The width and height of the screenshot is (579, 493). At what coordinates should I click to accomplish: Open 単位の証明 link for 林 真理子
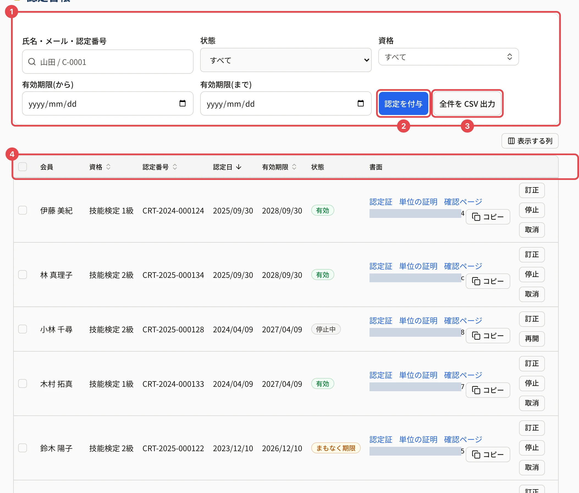pyautogui.click(x=418, y=266)
